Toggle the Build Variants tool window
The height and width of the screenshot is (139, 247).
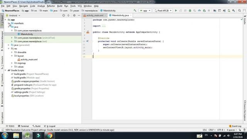pos(2,99)
